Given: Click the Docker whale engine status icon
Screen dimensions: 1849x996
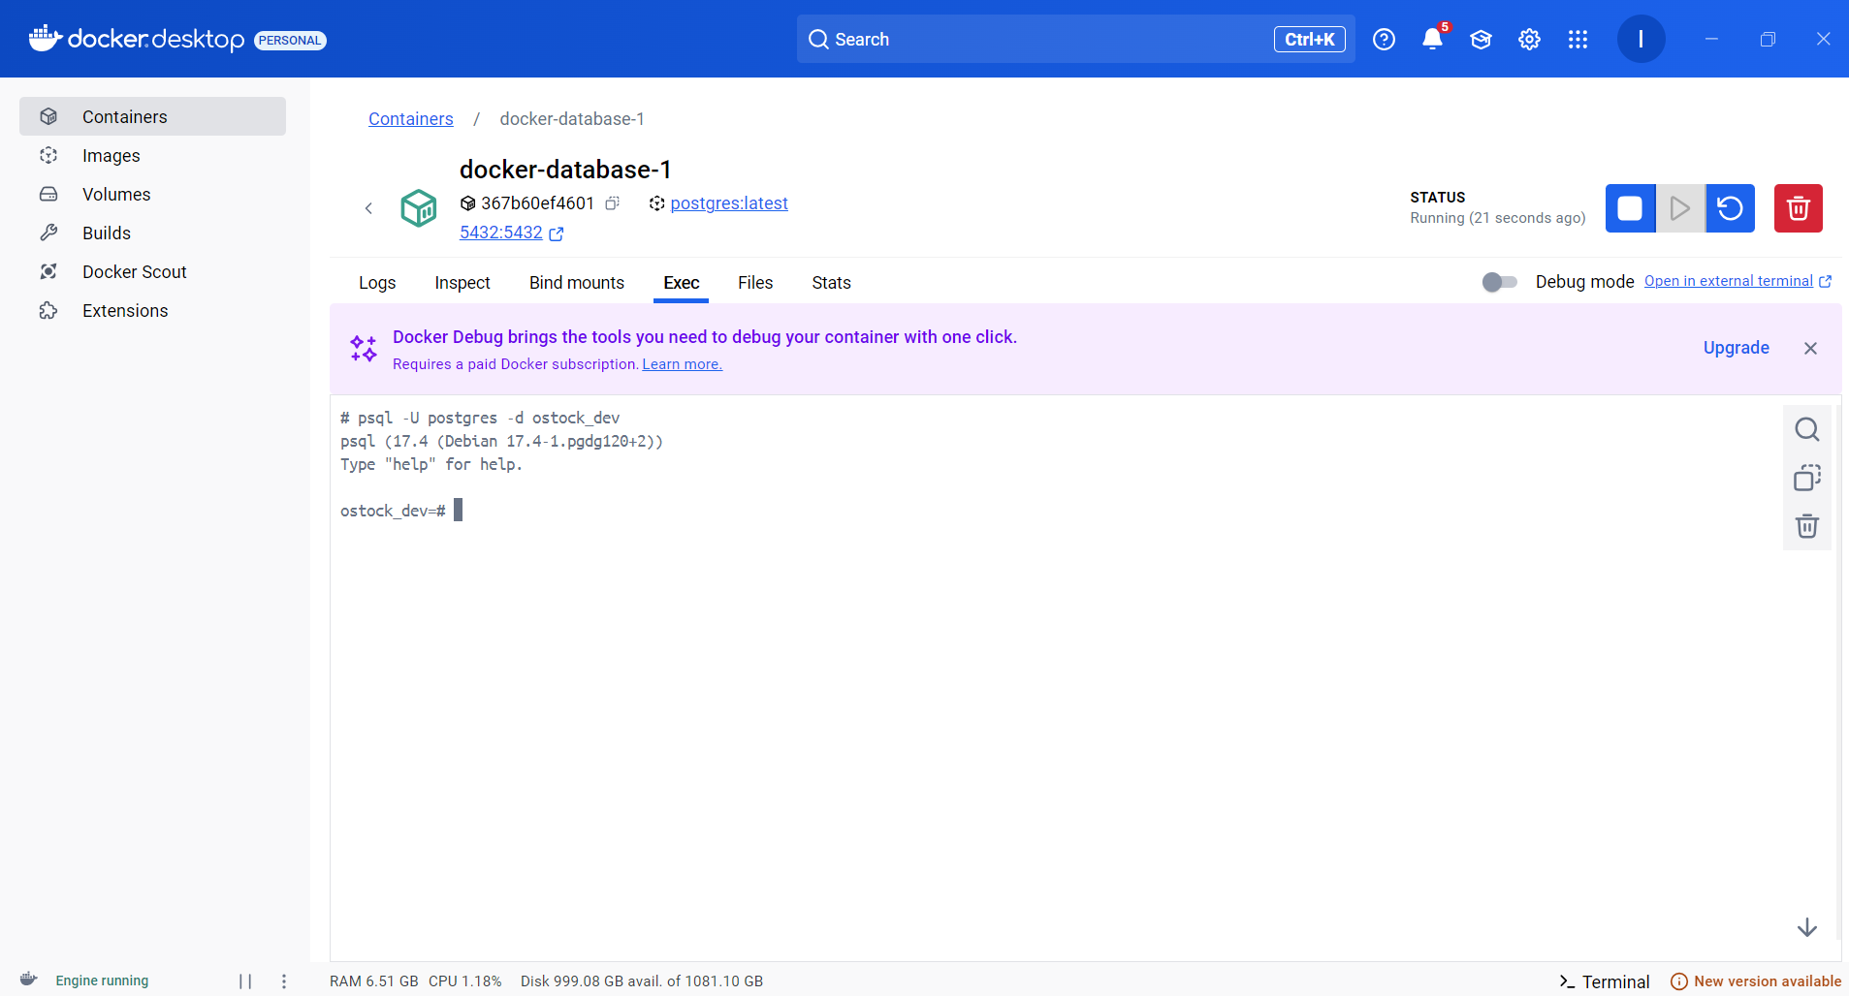Looking at the screenshot, I should pyautogui.click(x=29, y=980).
